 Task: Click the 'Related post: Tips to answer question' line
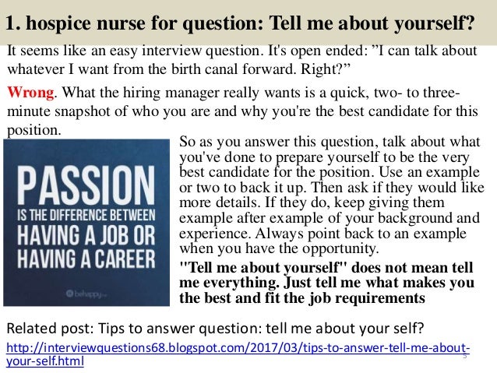point(215,328)
